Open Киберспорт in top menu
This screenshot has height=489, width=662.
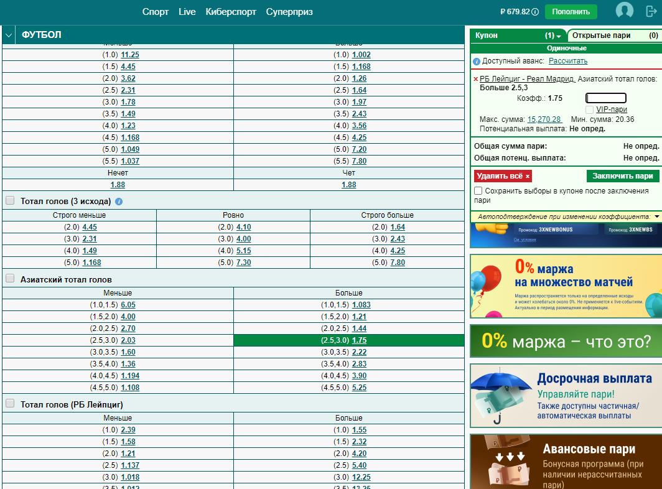tap(230, 12)
